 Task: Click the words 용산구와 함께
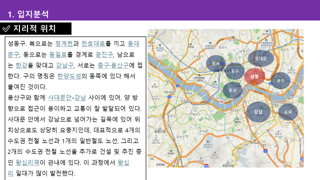(x=26, y=97)
